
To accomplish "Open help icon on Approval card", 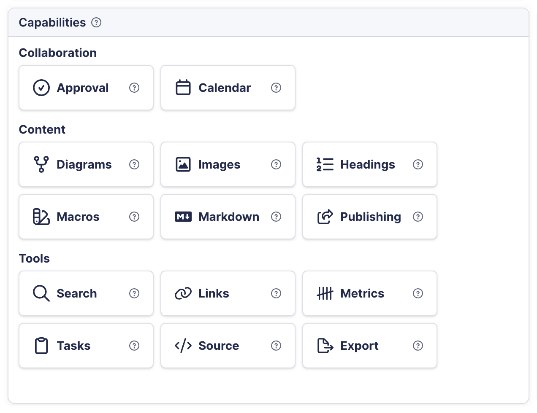I will (x=134, y=88).
